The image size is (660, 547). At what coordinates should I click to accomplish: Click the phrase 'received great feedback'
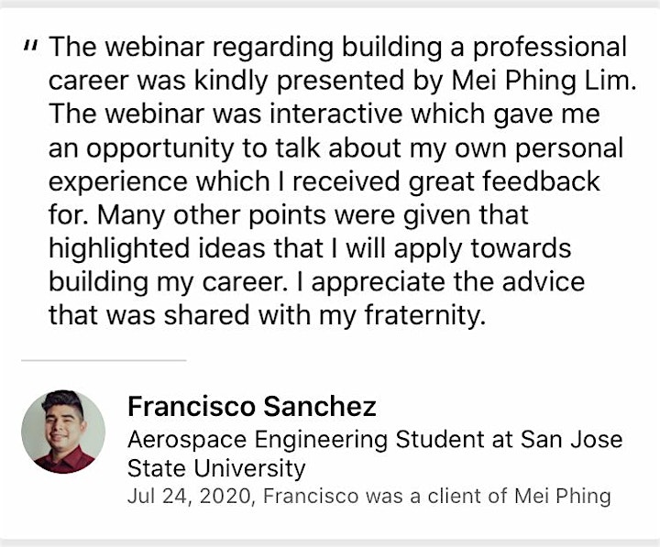[446, 181]
